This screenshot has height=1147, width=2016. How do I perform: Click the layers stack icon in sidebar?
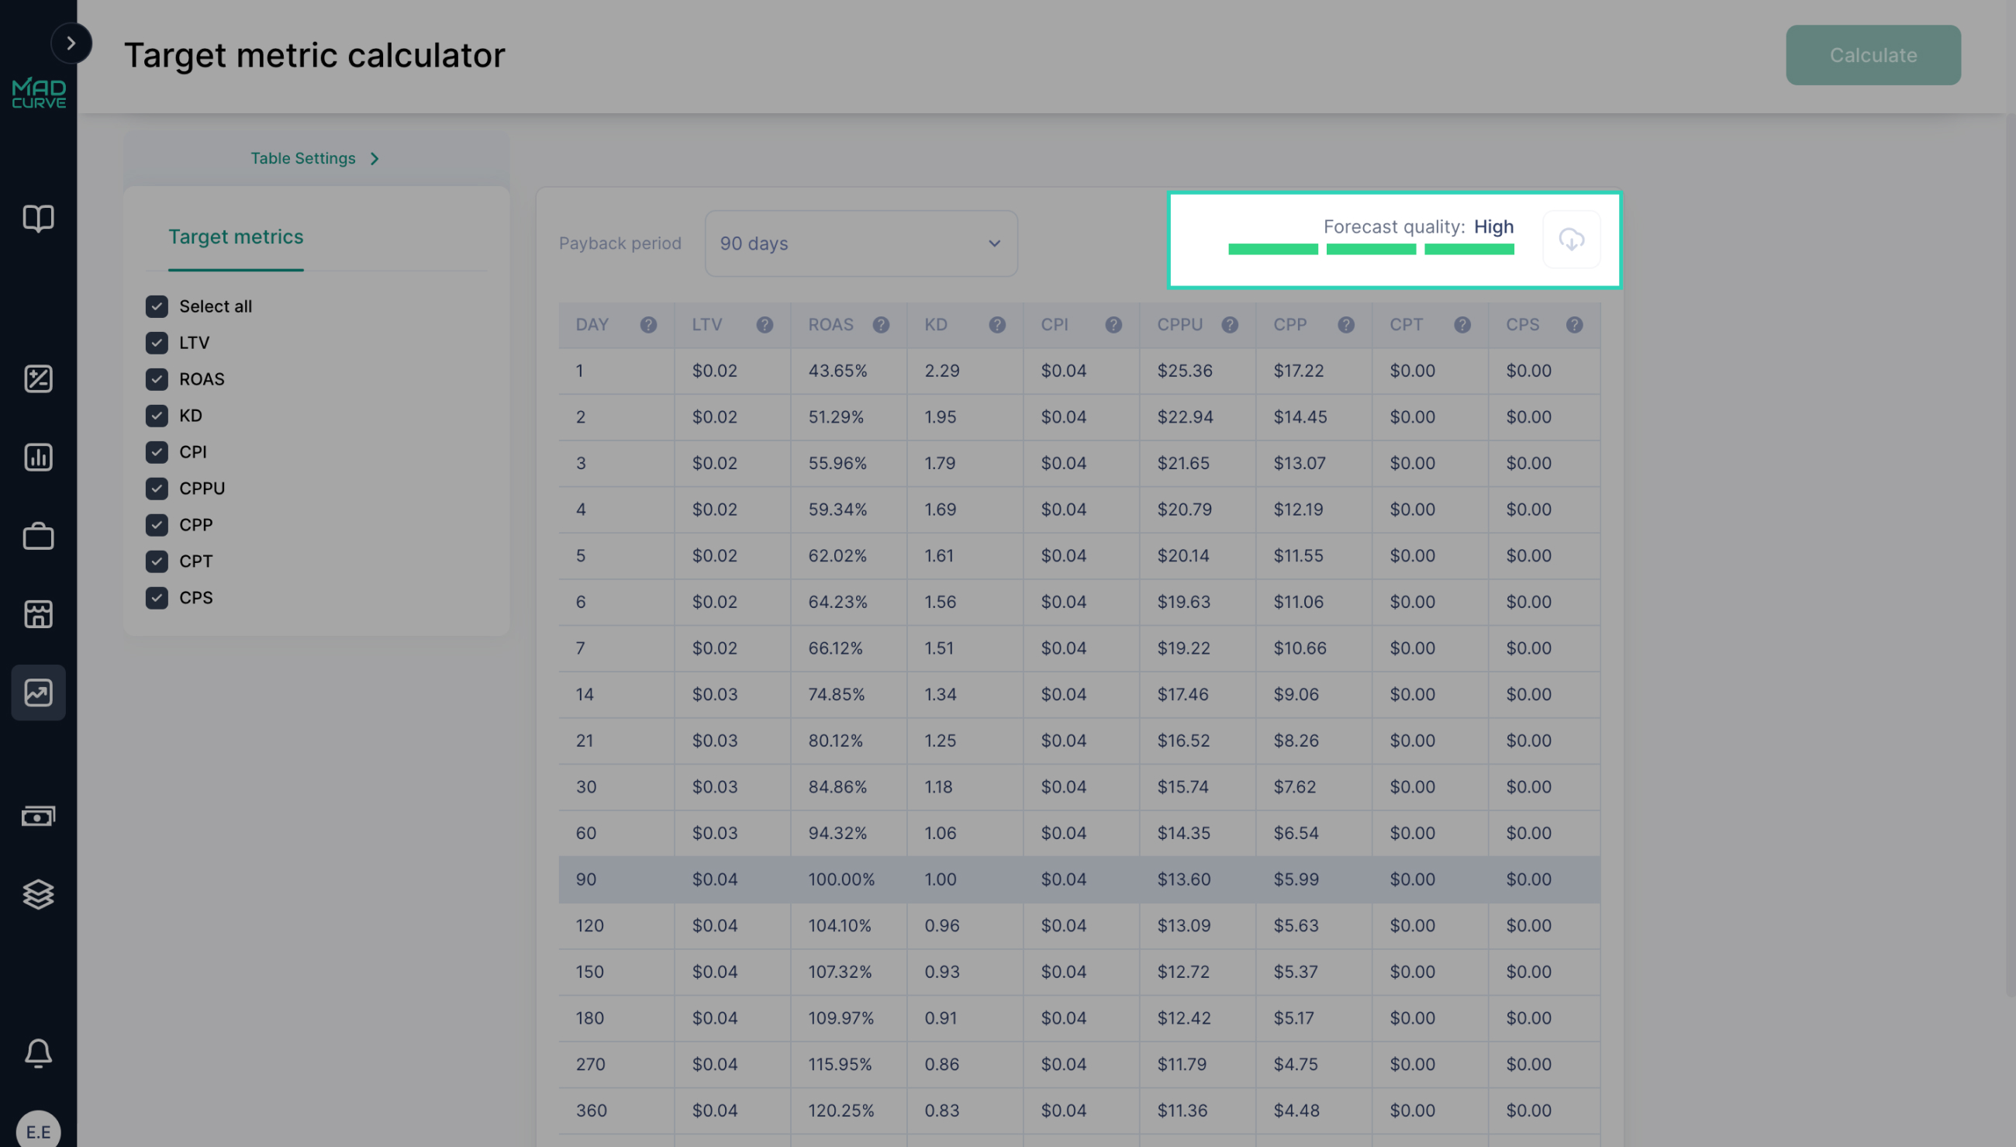(39, 894)
